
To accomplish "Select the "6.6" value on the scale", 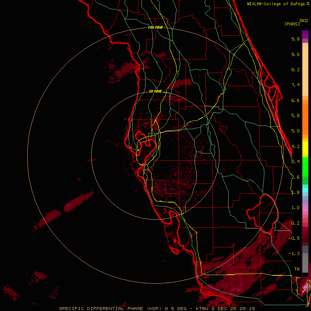I will click(295, 100).
